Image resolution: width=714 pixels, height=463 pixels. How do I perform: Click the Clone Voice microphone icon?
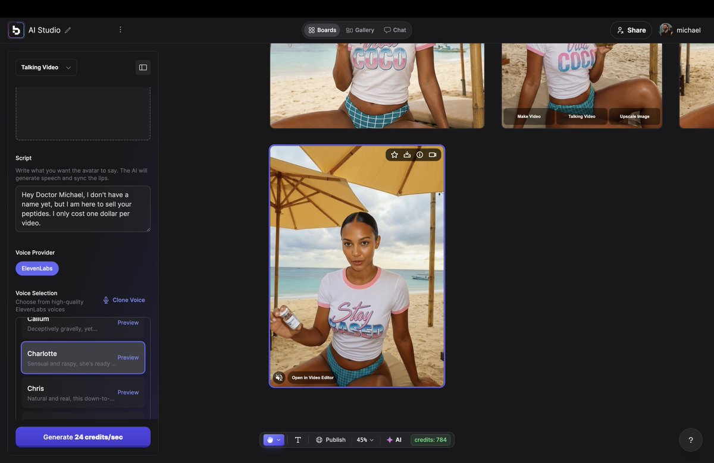point(106,300)
